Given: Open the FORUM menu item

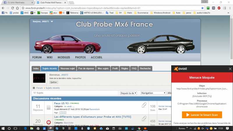Looking at the screenshot, I should pyautogui.click(x=37, y=57).
